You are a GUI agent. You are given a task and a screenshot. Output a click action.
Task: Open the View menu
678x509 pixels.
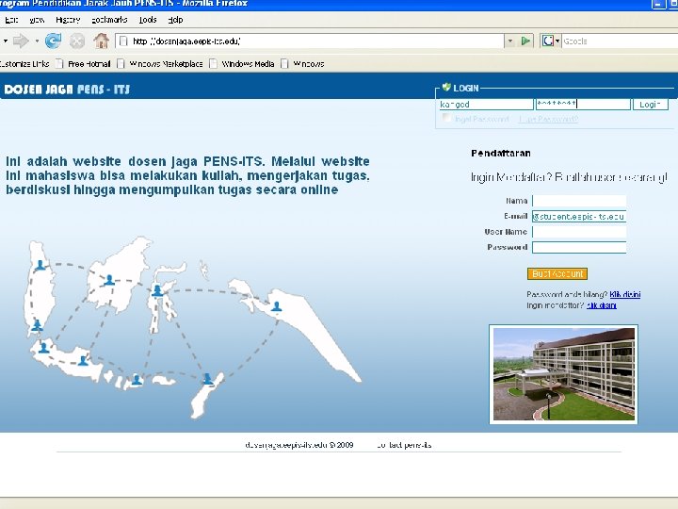[x=37, y=20]
